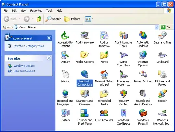Open the Help menu

click(60, 11)
